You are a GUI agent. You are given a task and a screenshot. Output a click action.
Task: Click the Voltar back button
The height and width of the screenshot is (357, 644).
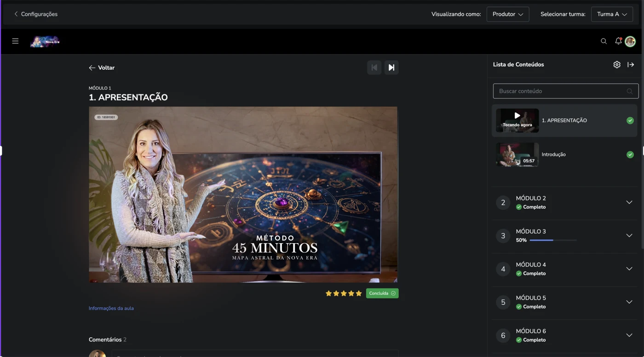[102, 67]
